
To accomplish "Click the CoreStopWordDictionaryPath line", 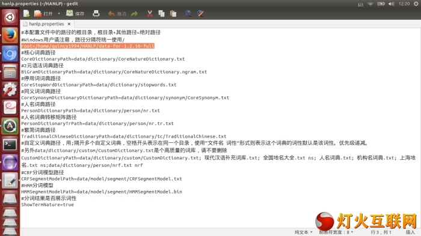I will pos(99,85).
